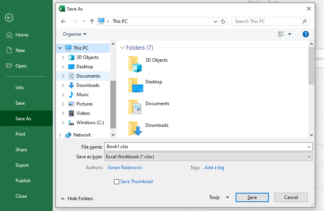The height and width of the screenshot is (211, 324).
Task: Click the search magnifier icon
Action: coord(305,21)
